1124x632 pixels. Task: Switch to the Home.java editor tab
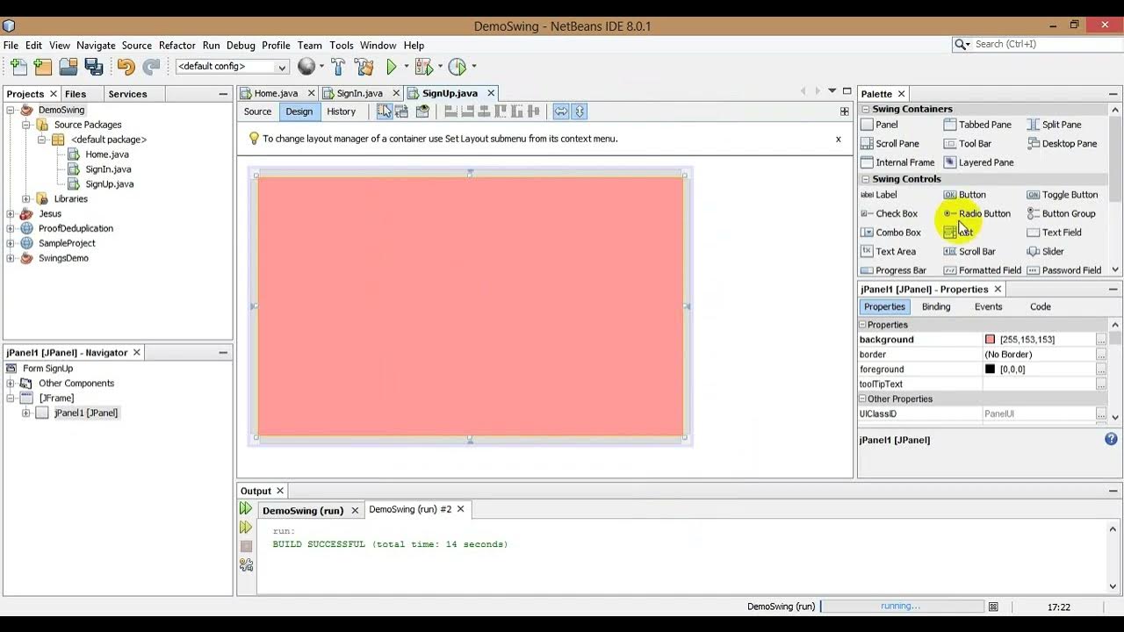point(276,93)
